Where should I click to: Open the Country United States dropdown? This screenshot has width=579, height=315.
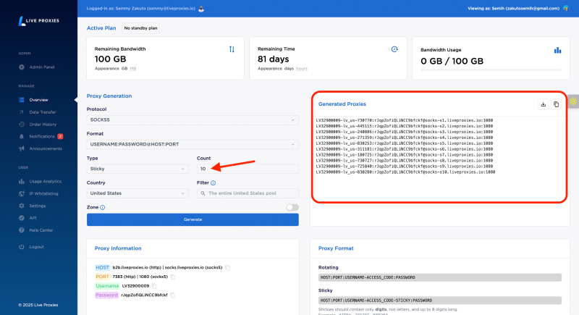[138, 193]
